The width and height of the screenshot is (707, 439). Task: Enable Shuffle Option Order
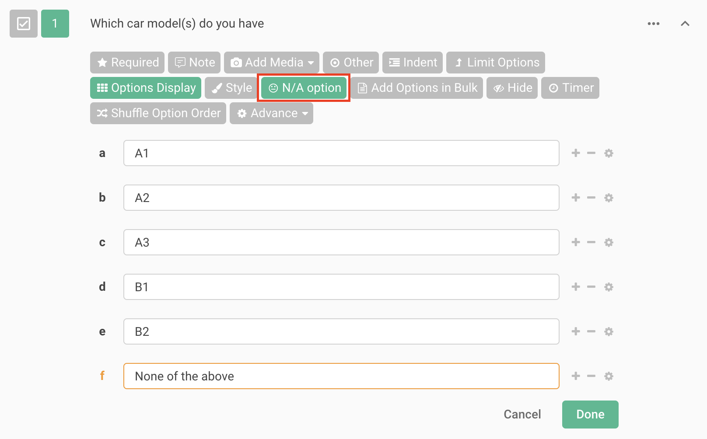[157, 113]
